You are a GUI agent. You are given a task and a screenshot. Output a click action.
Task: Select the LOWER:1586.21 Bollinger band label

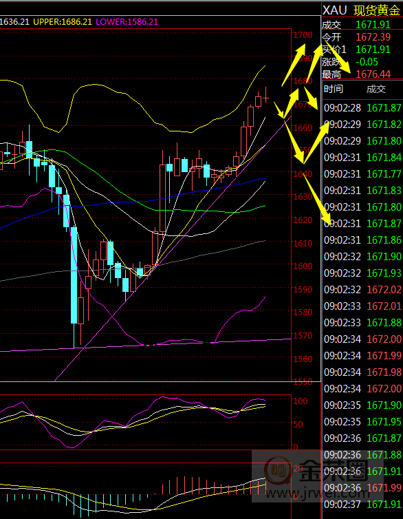[127, 22]
